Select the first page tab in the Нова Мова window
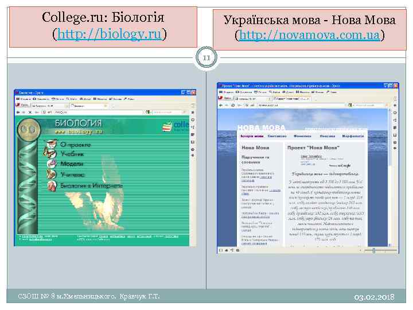 pos(252,99)
